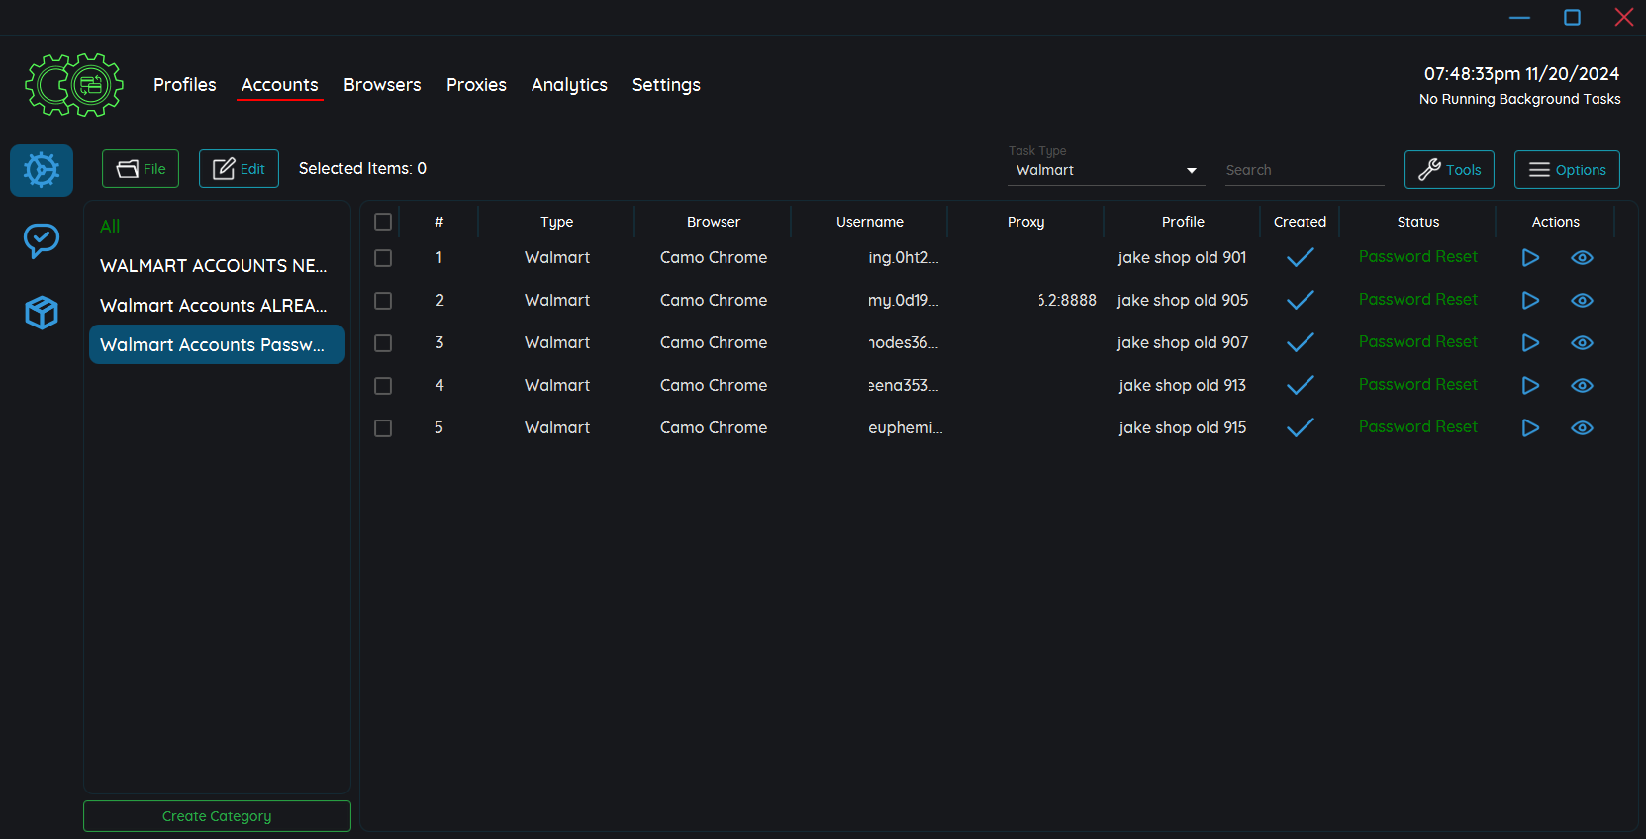This screenshot has width=1646, height=839.
Task: Select the checkbox for jake shop old 913
Action: point(383,386)
